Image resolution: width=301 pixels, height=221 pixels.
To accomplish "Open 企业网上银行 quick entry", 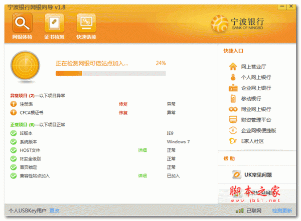I will click(x=256, y=88).
